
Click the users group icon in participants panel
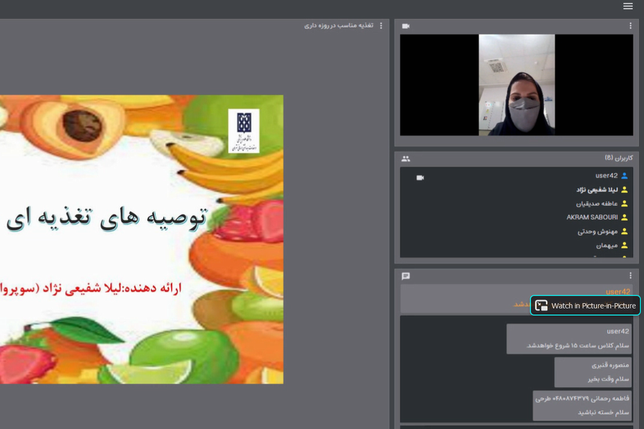[x=406, y=159]
